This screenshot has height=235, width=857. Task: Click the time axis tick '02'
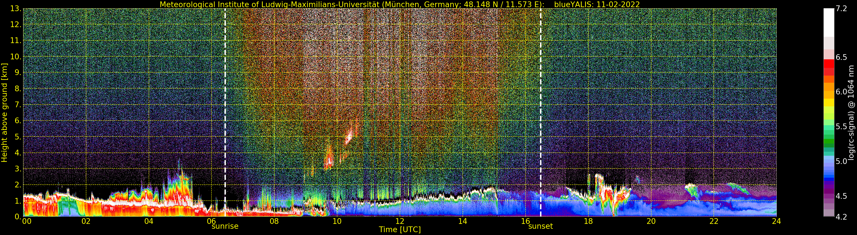coord(86,221)
